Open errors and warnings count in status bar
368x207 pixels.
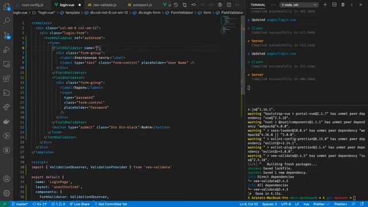click(58, 204)
